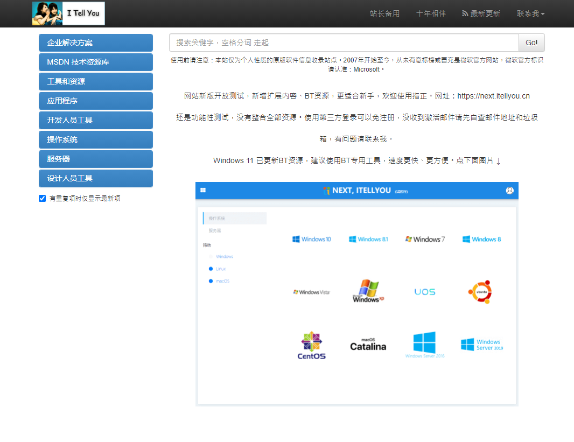The image size is (574, 442).
Task: Click the Windows Vista logo in the preview
Action: (312, 292)
